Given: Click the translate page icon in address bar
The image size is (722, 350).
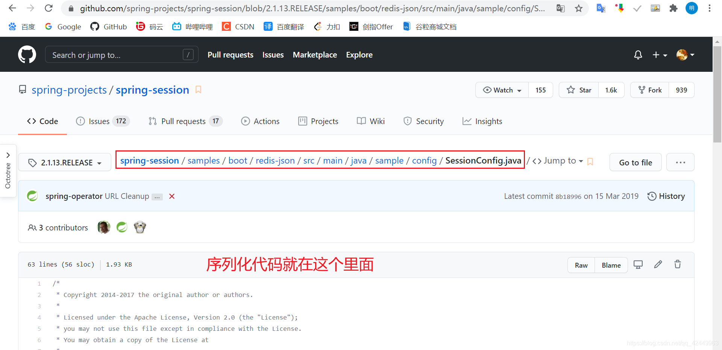Looking at the screenshot, I should tap(560, 8).
